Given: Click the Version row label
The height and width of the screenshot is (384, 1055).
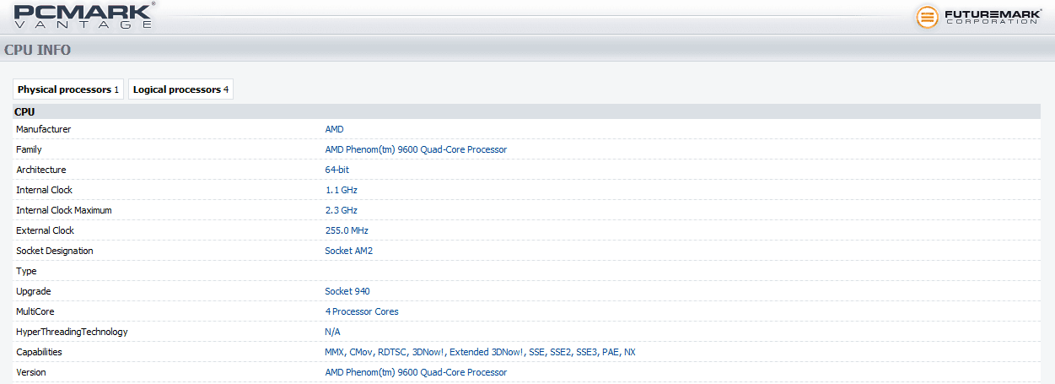Looking at the screenshot, I should (31, 372).
